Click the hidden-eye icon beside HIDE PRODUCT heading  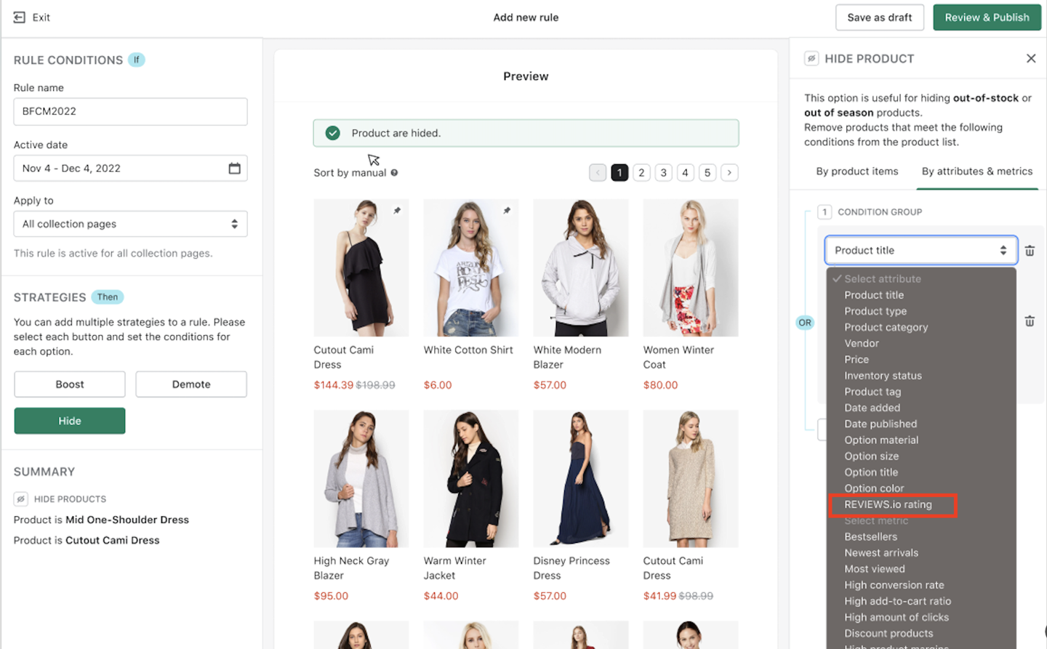pos(811,59)
